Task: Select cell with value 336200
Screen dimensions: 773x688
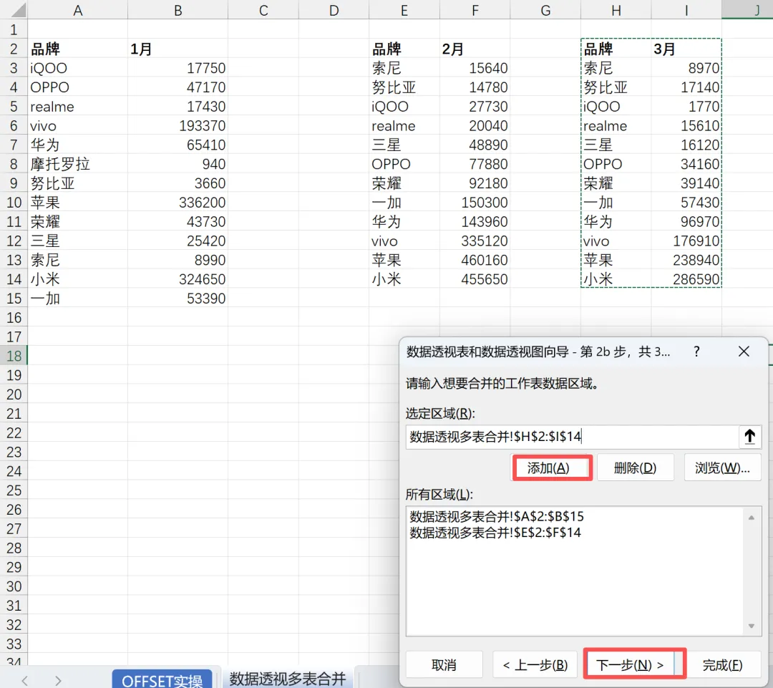Action: pos(178,202)
